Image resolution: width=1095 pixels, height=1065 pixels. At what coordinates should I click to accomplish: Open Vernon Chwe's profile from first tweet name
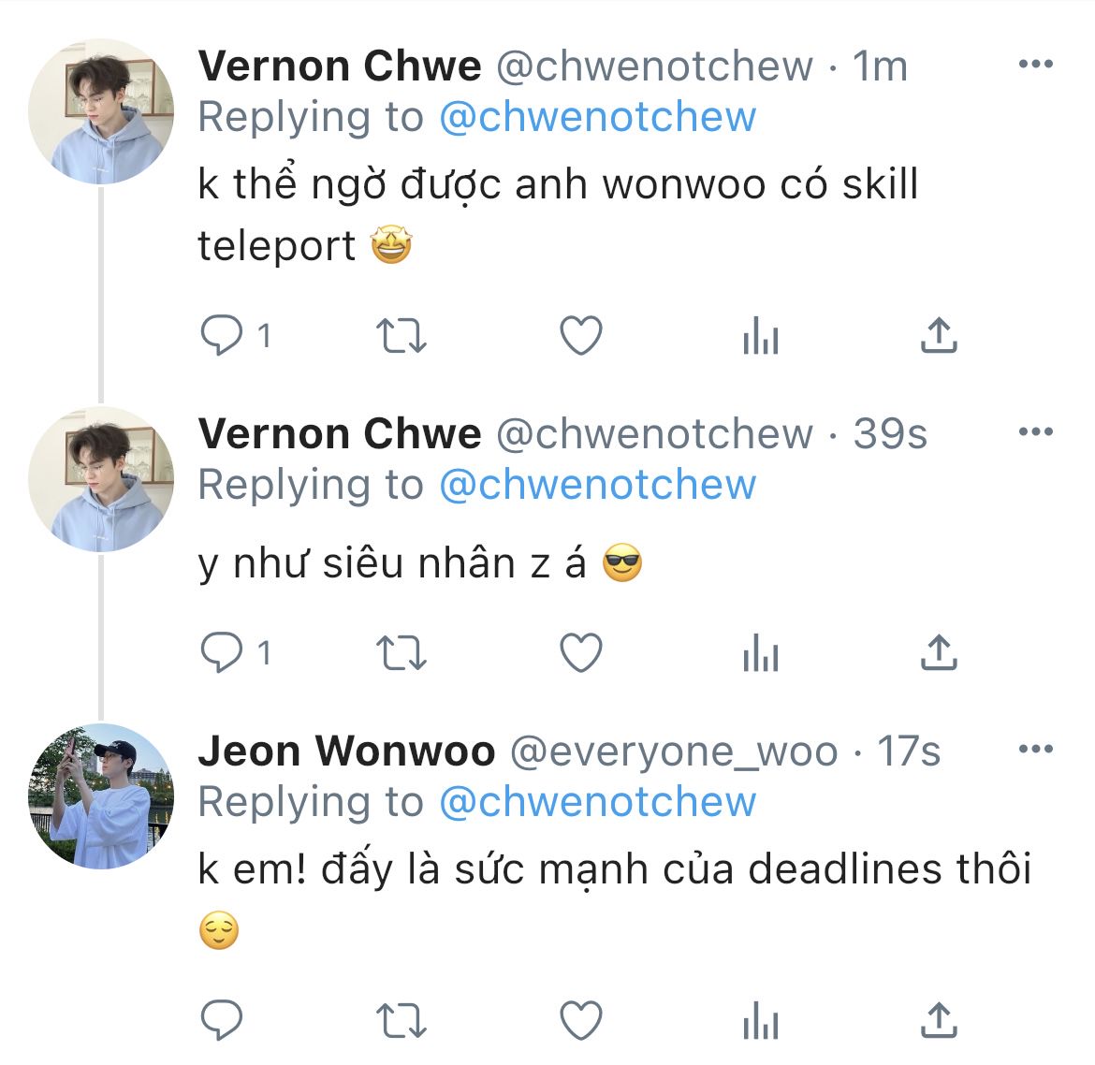(340, 66)
